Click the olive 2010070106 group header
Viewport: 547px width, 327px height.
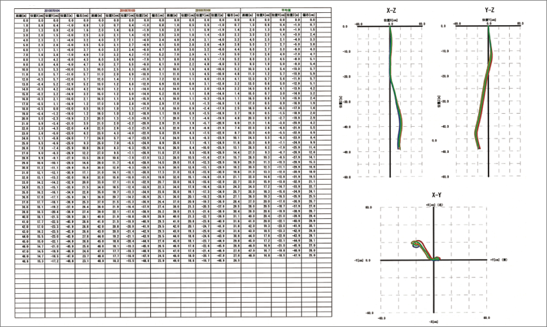tap(203, 11)
